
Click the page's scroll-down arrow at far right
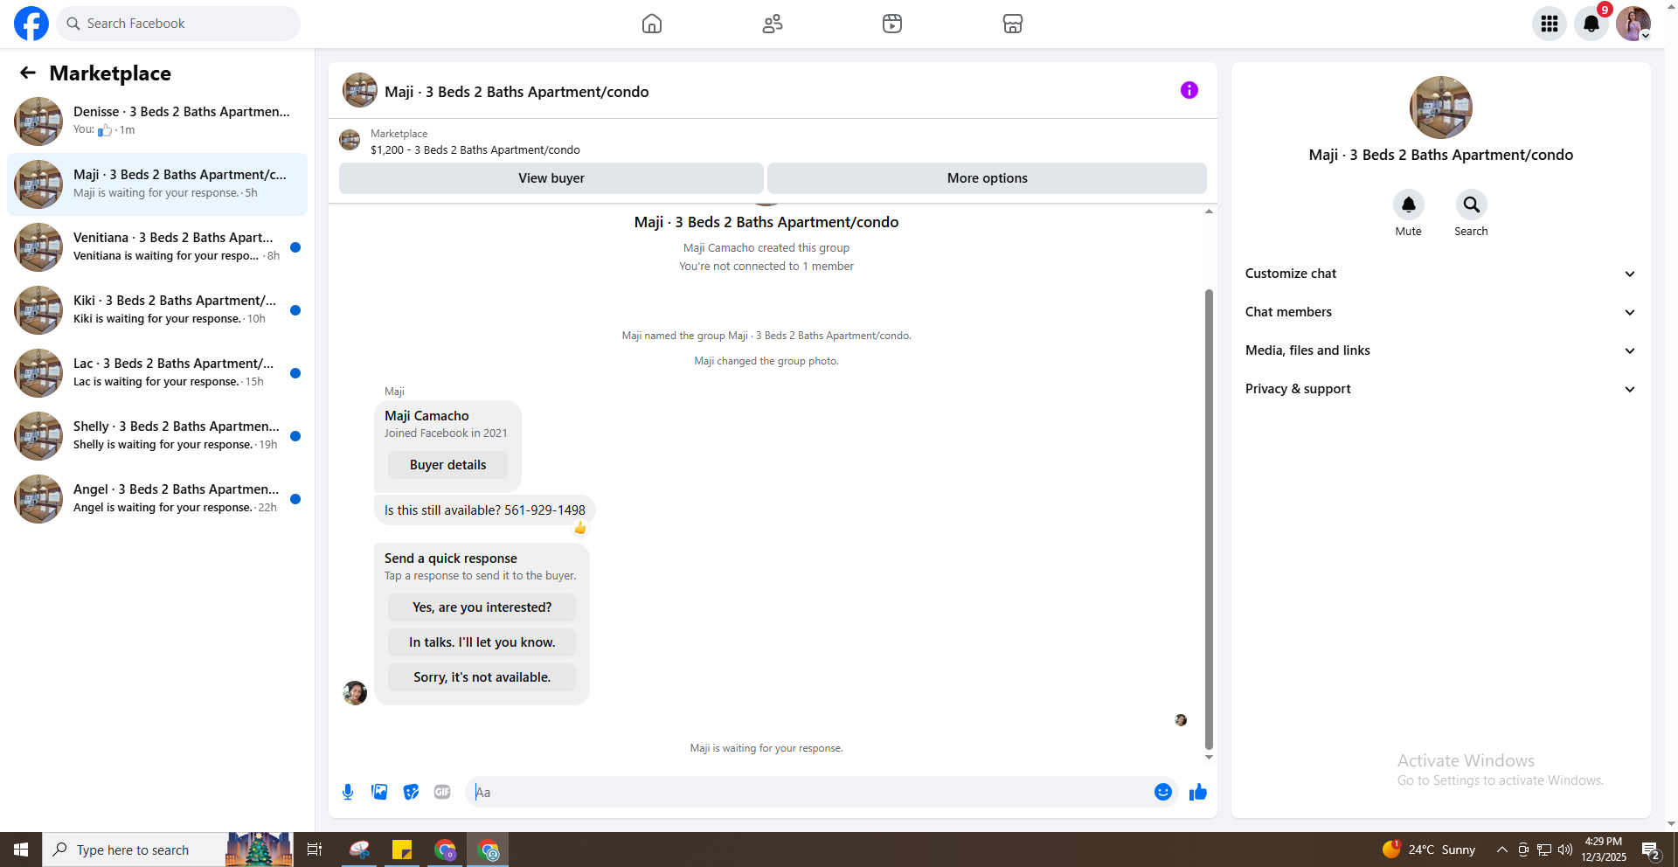pos(1671,823)
